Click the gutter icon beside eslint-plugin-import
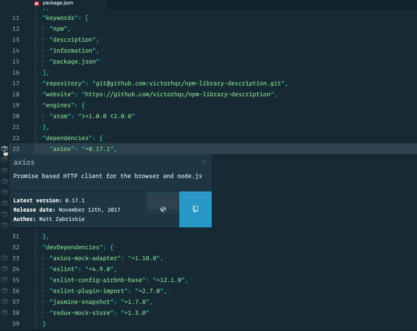 (4, 290)
